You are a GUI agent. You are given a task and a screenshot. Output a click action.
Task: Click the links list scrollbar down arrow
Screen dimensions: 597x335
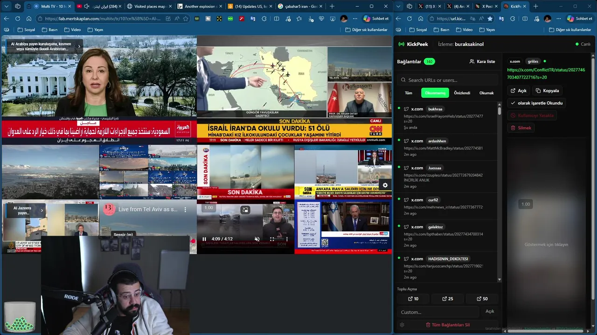pos(500,280)
